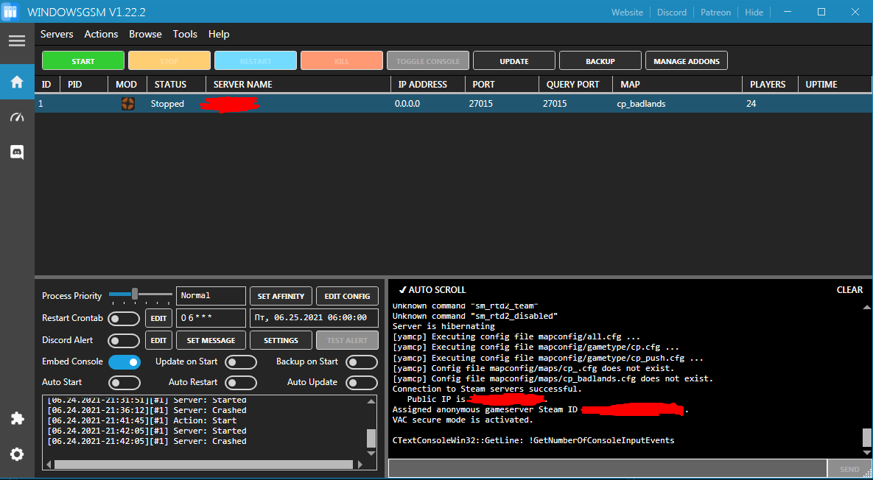
Task: Open the Actions menu
Action: click(x=101, y=34)
